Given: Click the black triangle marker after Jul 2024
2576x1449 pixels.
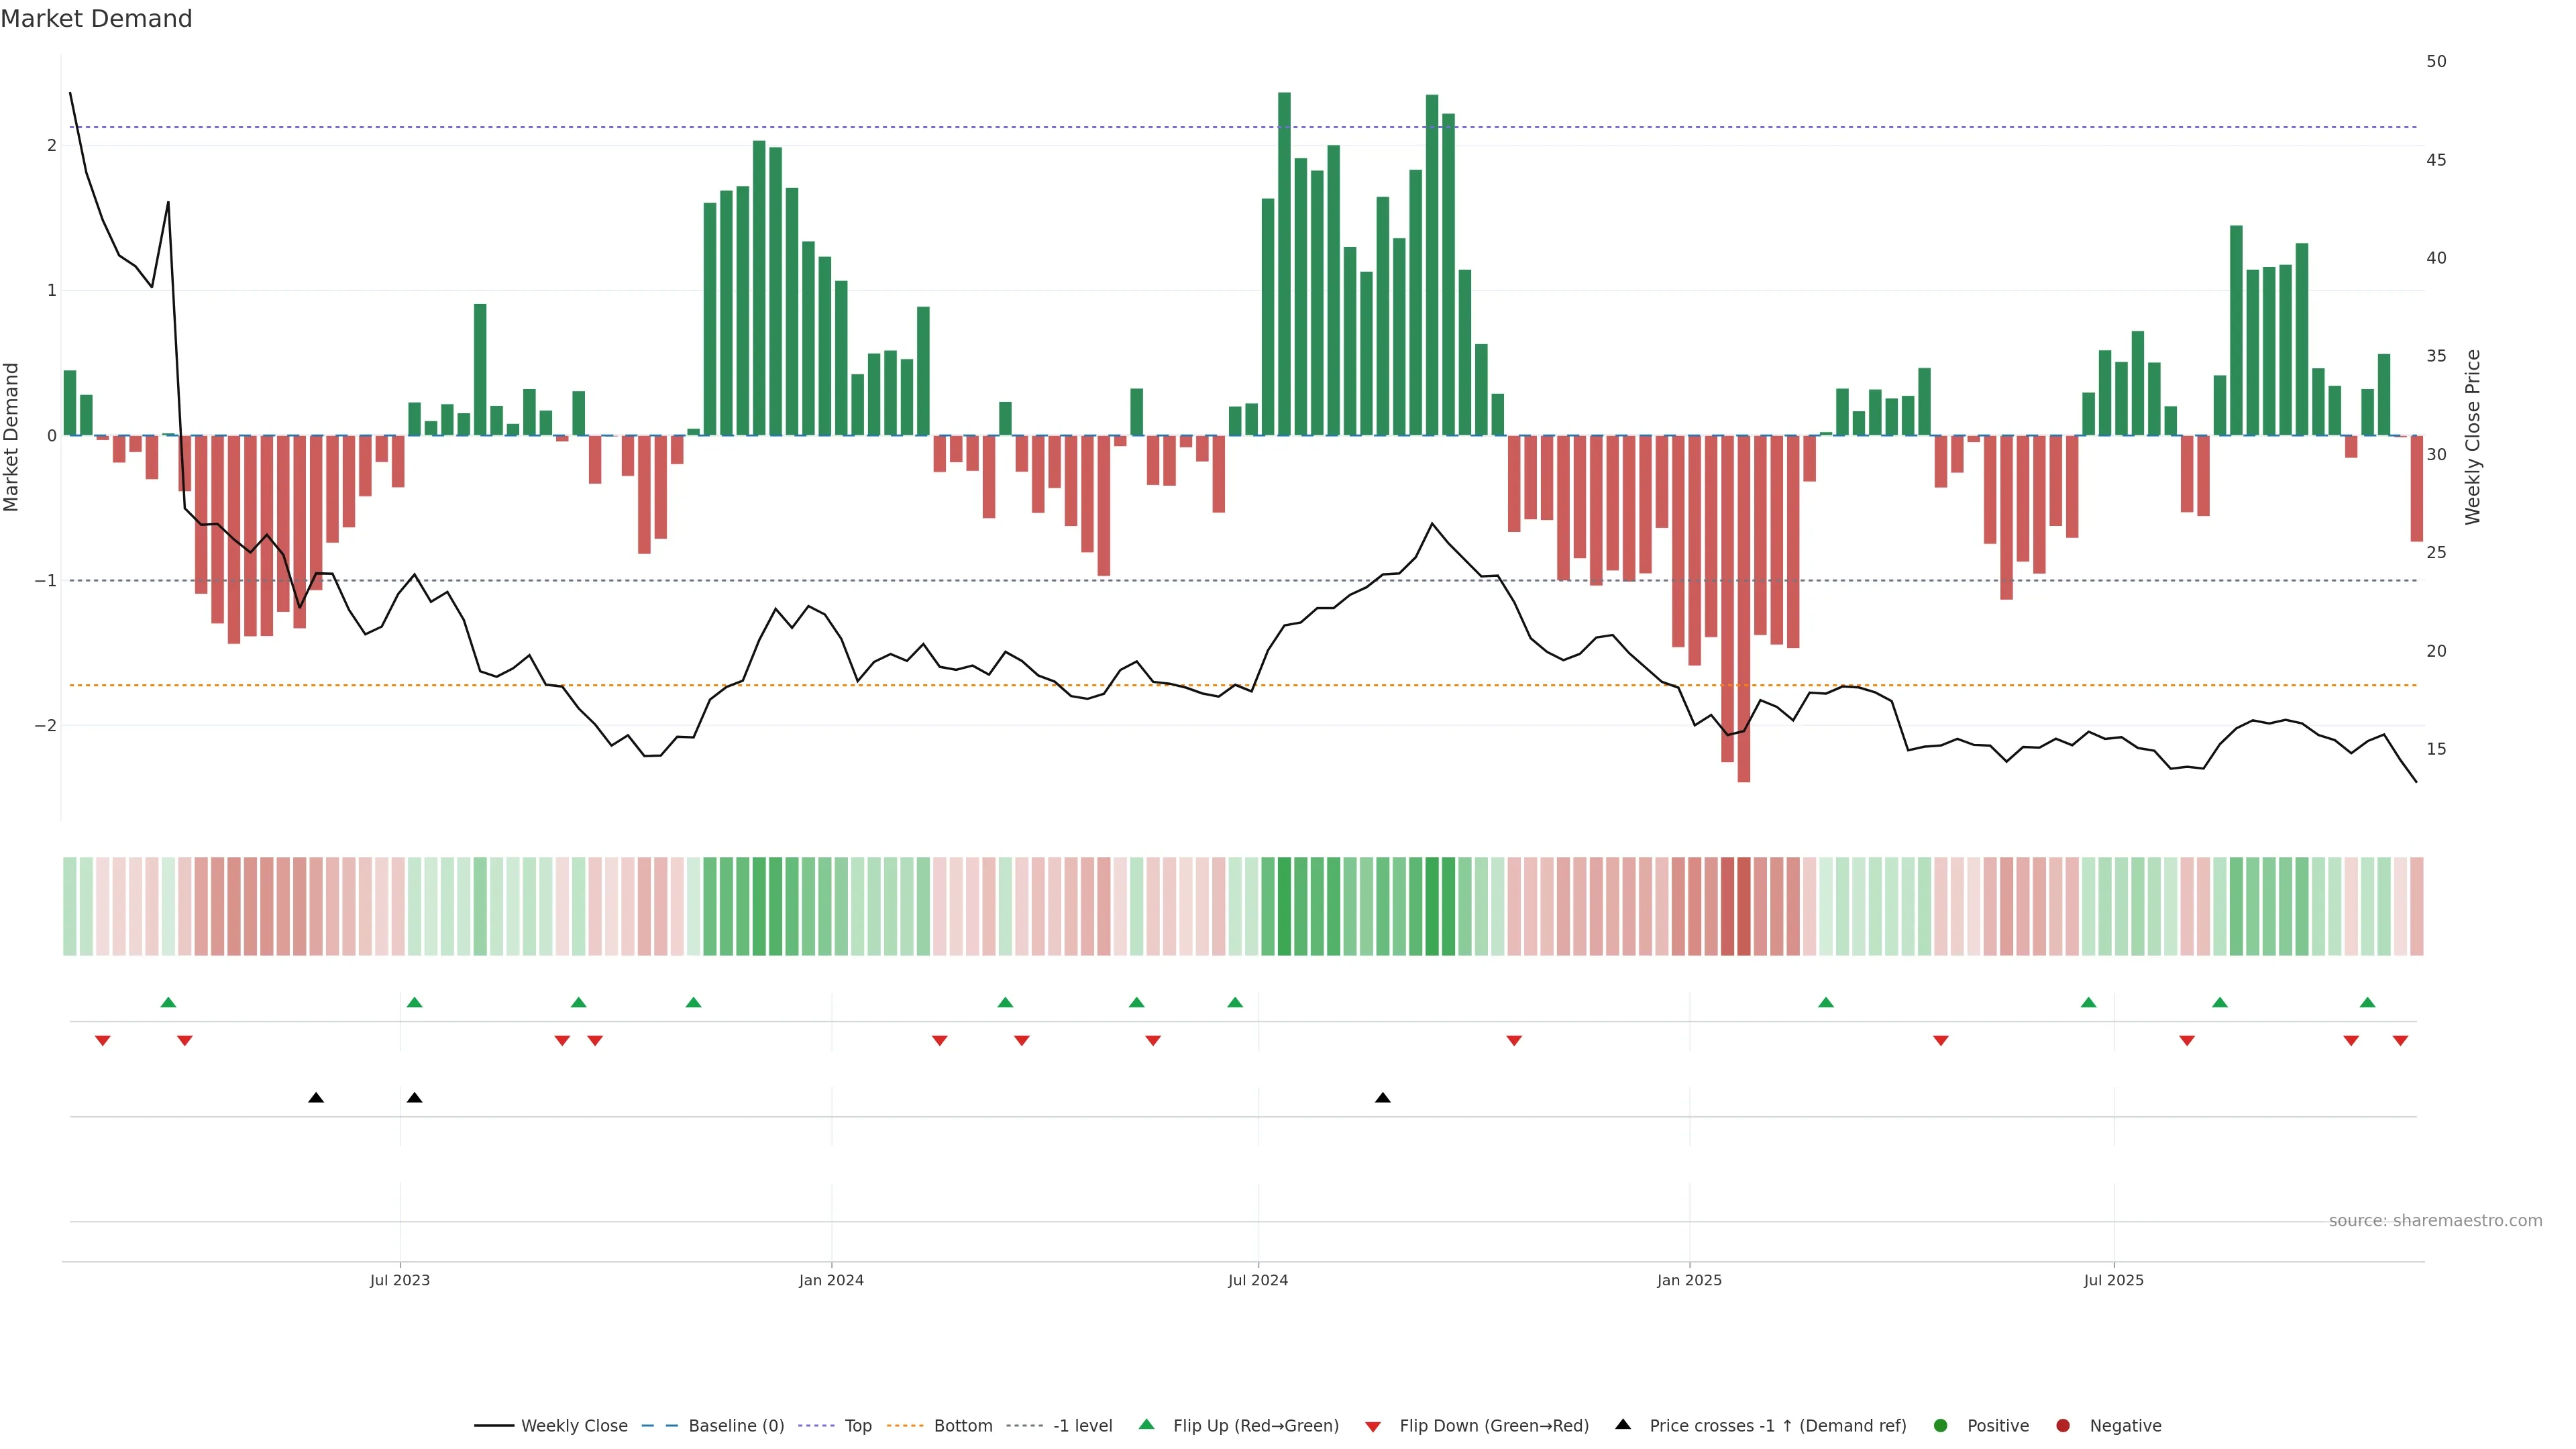Looking at the screenshot, I should click(x=1383, y=1098).
